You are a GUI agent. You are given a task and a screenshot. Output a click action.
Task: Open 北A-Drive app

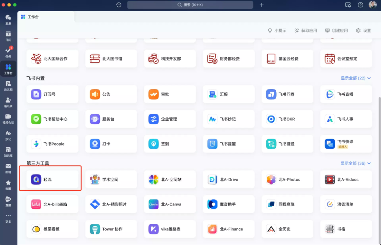229,179
